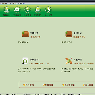
Task: Click the 退出系统 power icon
Action: click(x=48, y=10)
